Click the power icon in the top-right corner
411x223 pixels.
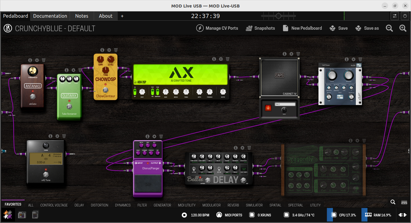point(406,16)
